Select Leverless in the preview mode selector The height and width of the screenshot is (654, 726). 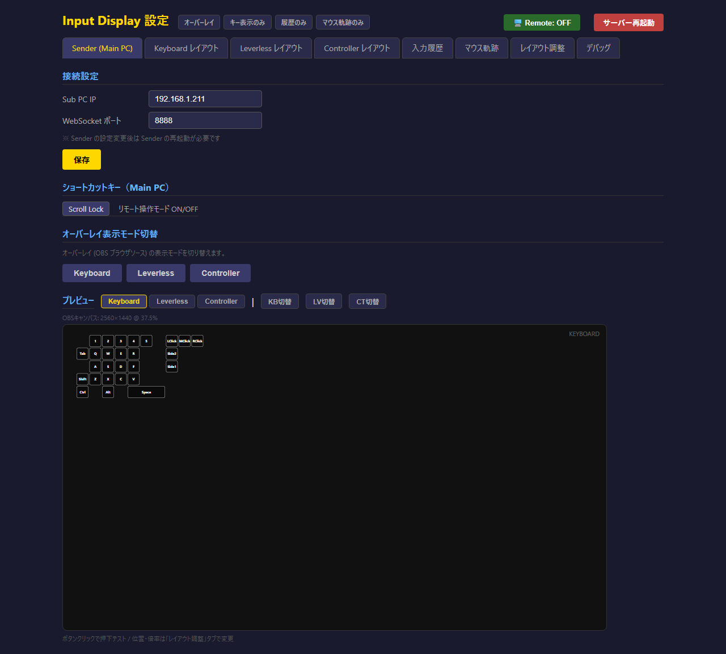coord(172,301)
